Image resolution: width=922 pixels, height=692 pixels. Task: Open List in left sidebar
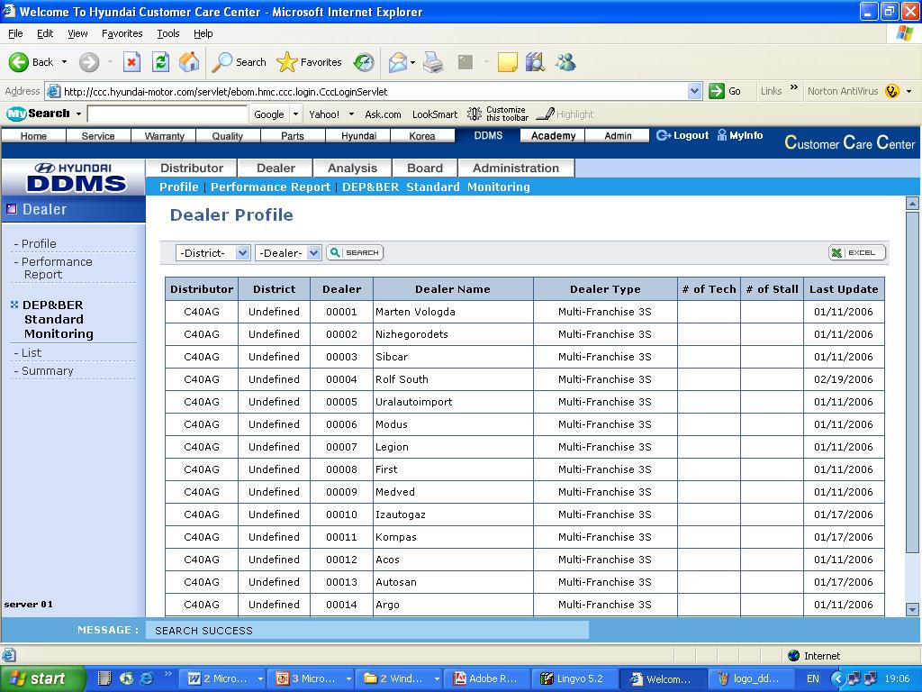click(32, 352)
